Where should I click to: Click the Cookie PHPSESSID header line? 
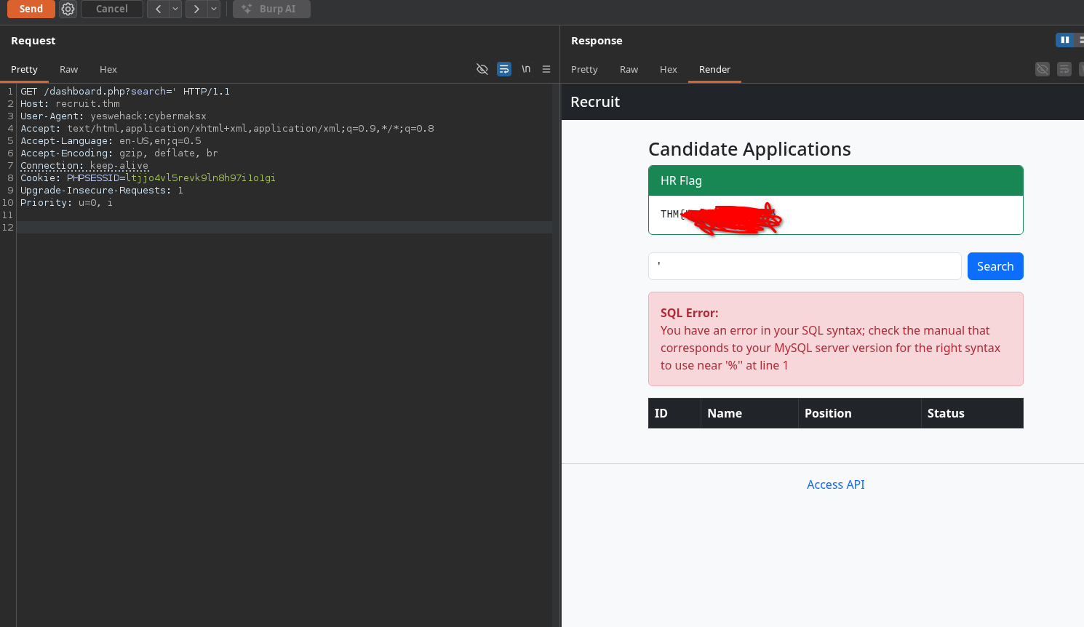[x=148, y=178]
